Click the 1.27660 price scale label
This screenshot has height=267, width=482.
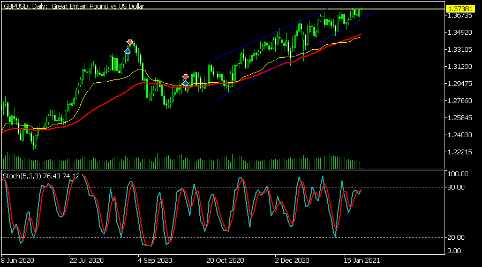[461, 101]
